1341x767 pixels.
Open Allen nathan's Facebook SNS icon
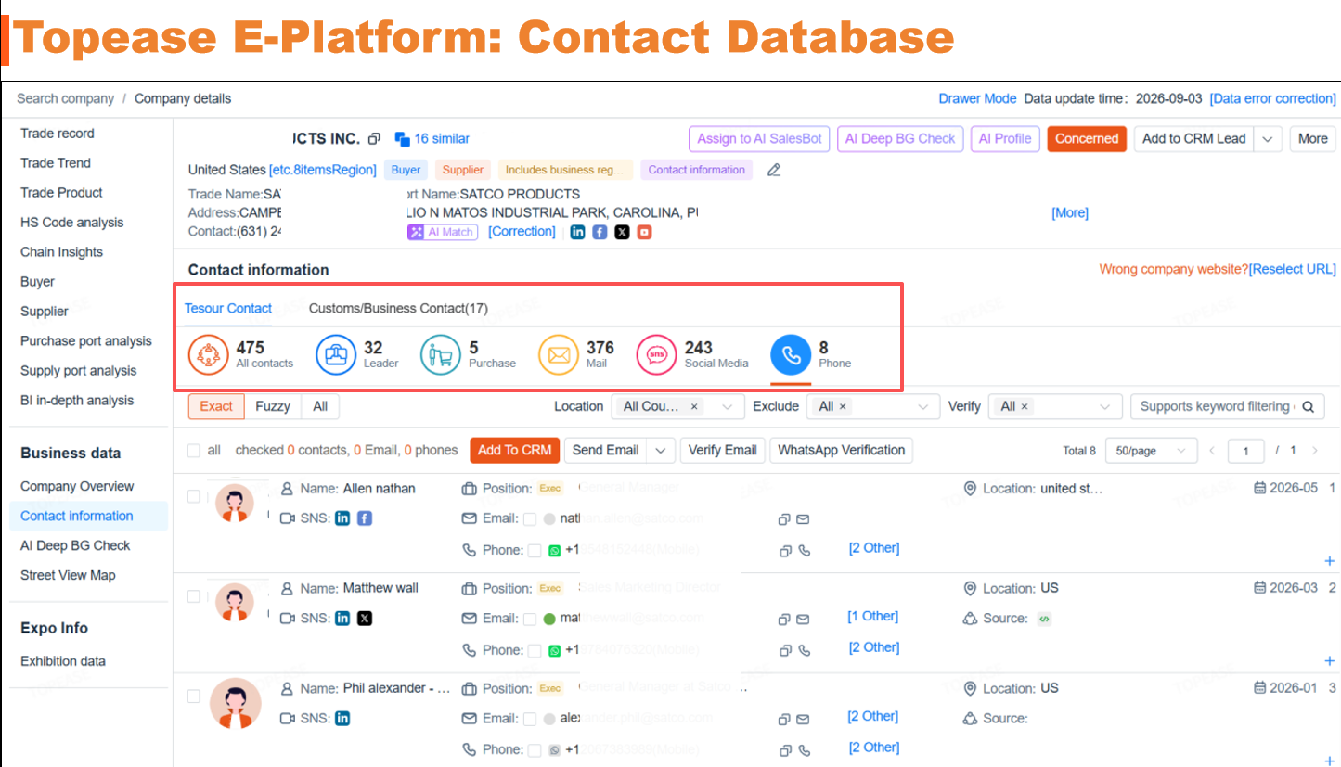pyautogui.click(x=365, y=518)
